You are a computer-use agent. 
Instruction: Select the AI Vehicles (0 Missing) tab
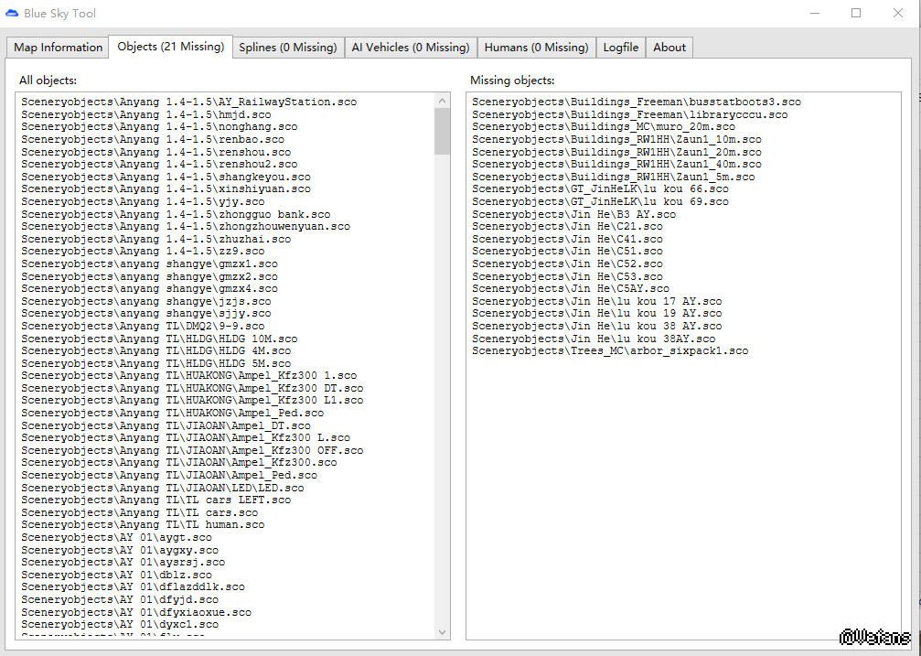click(410, 48)
